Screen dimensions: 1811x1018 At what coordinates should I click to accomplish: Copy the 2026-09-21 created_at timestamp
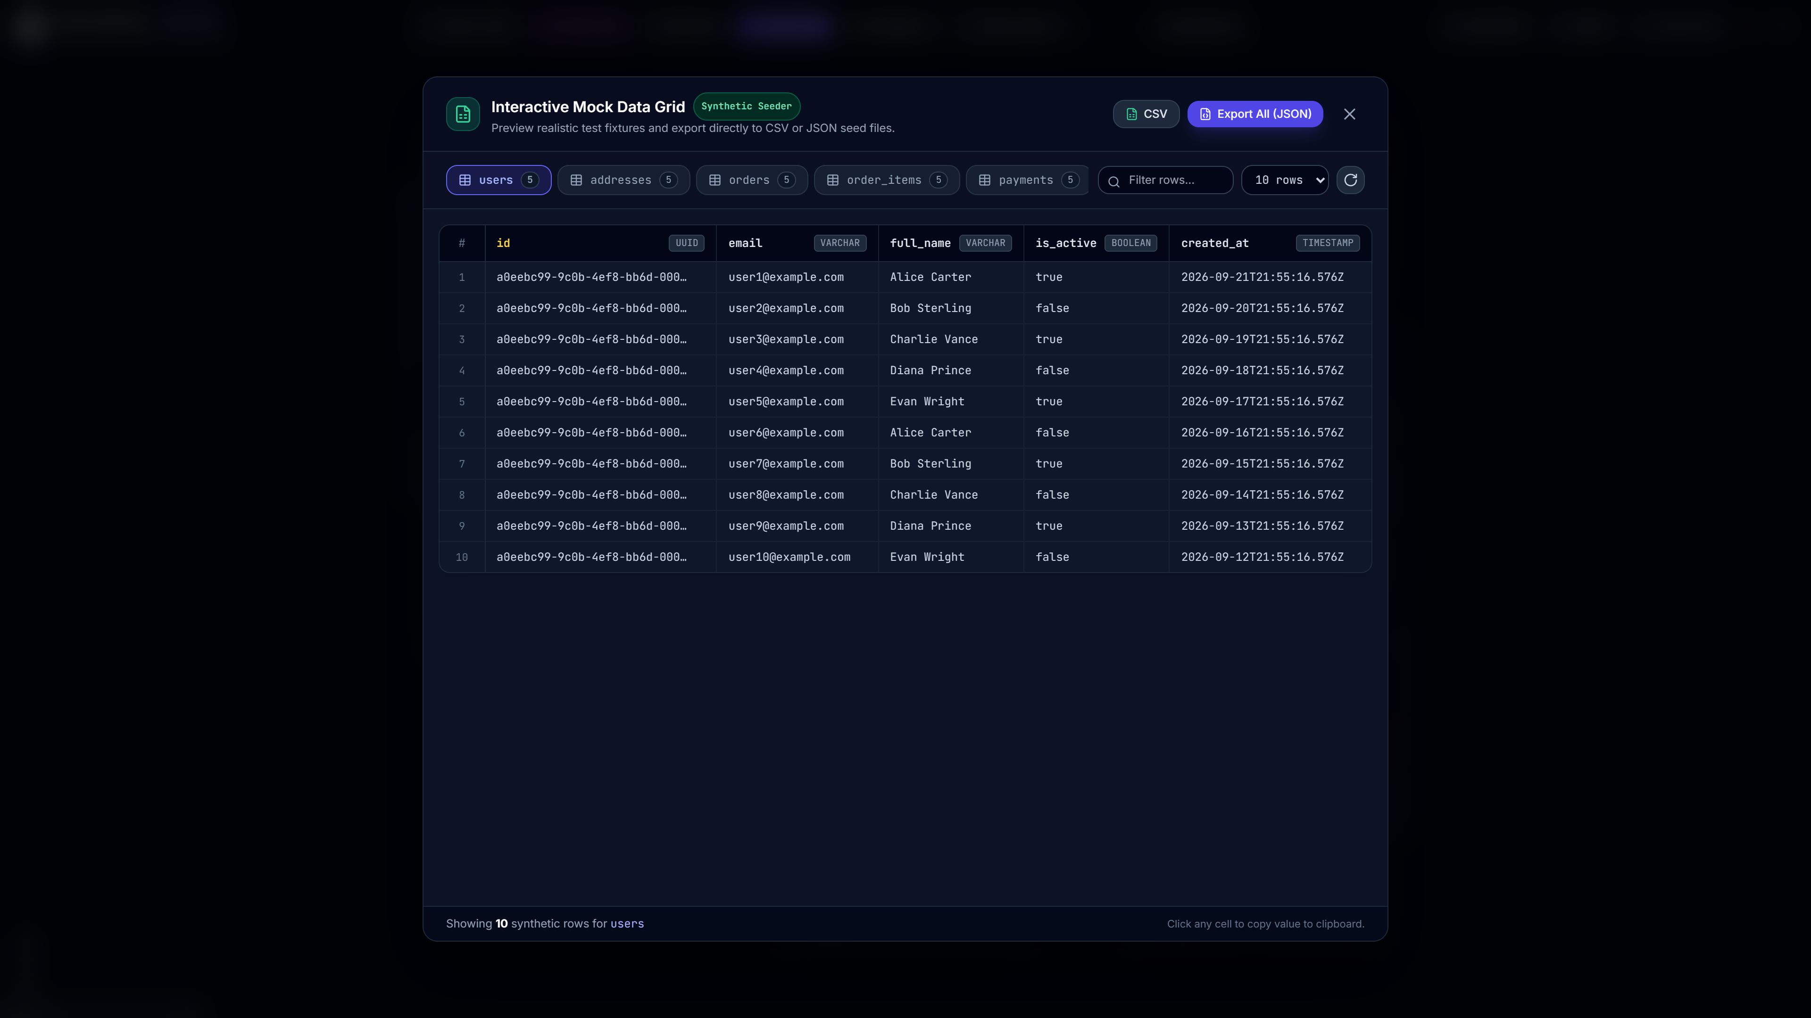pyautogui.click(x=1270, y=277)
